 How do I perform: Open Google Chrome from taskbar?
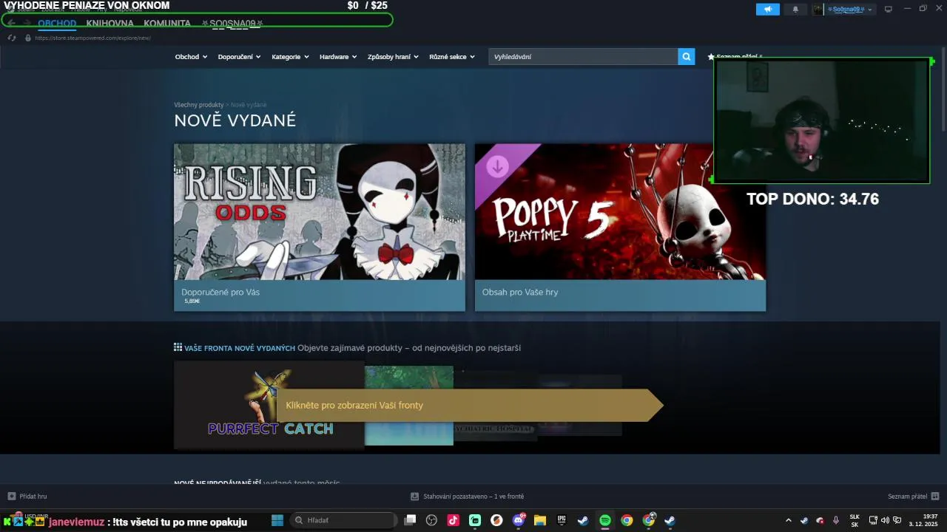pyautogui.click(x=627, y=520)
